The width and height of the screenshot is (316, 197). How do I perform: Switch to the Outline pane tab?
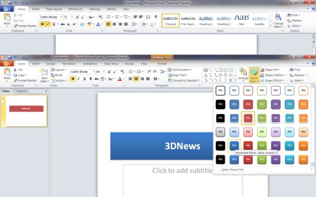click(21, 91)
